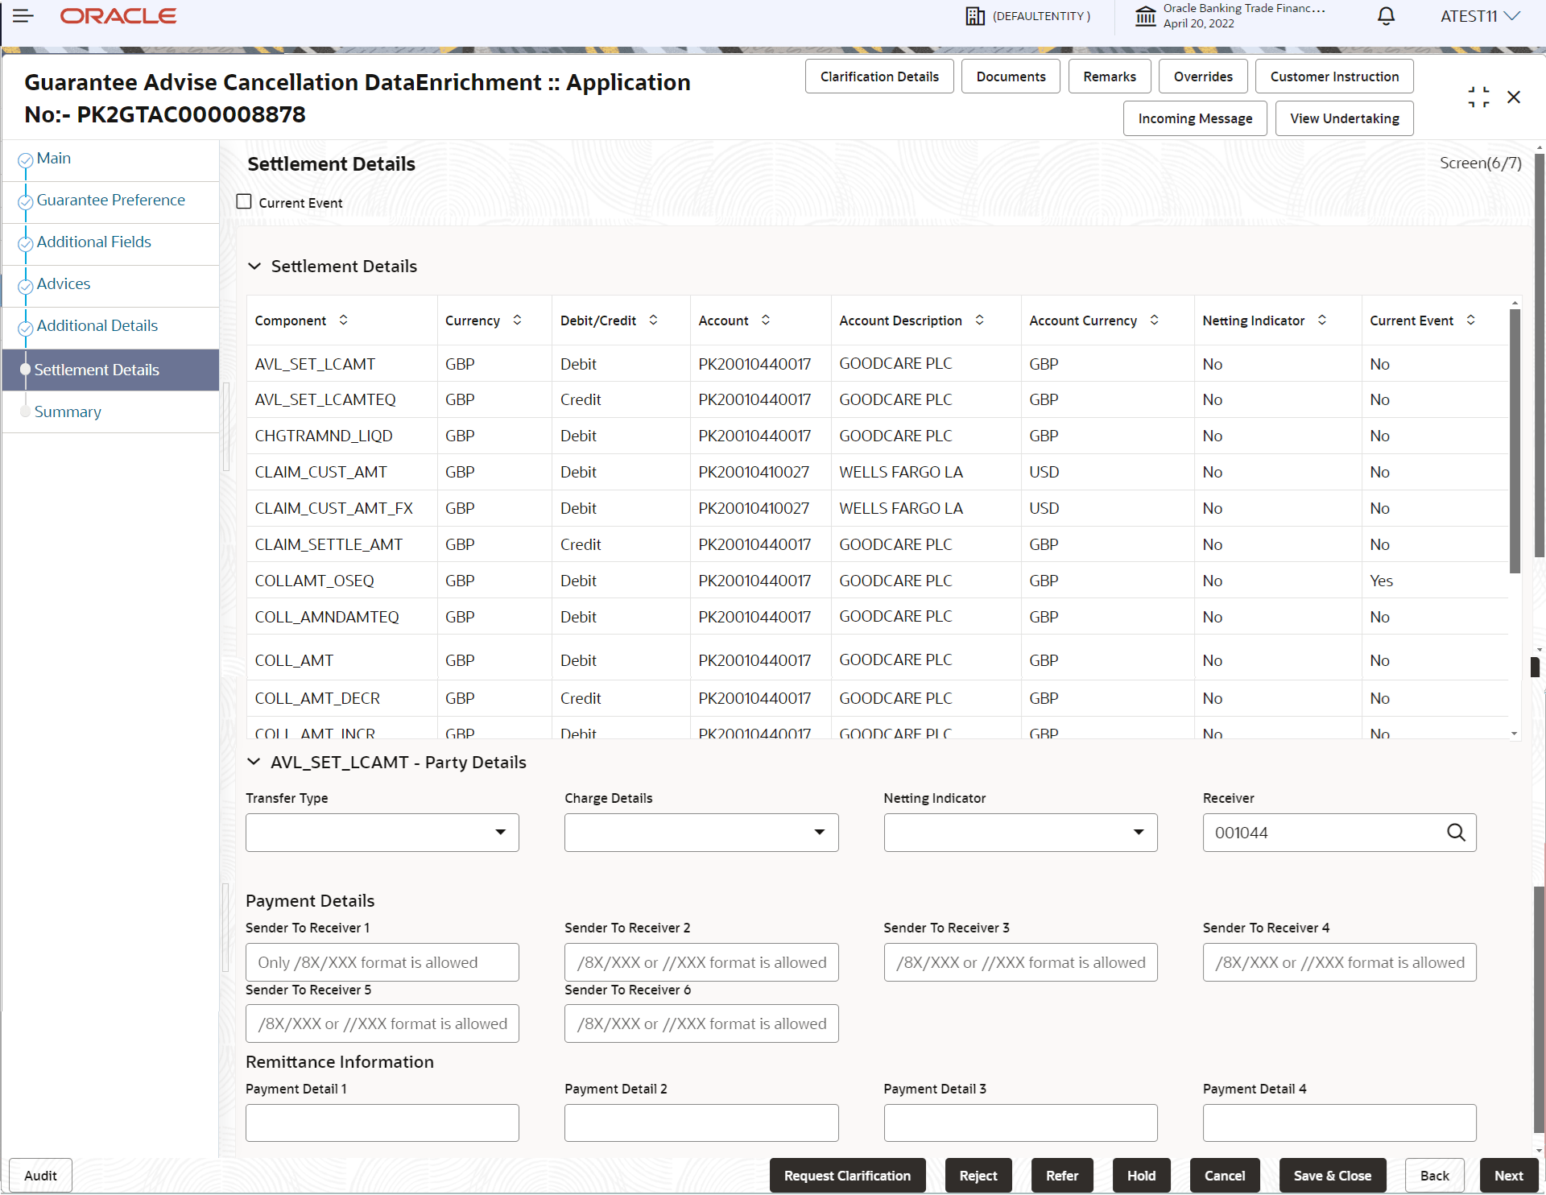Sort the table by Component column
Image resolution: width=1546 pixels, height=1195 pixels.
pos(344,320)
